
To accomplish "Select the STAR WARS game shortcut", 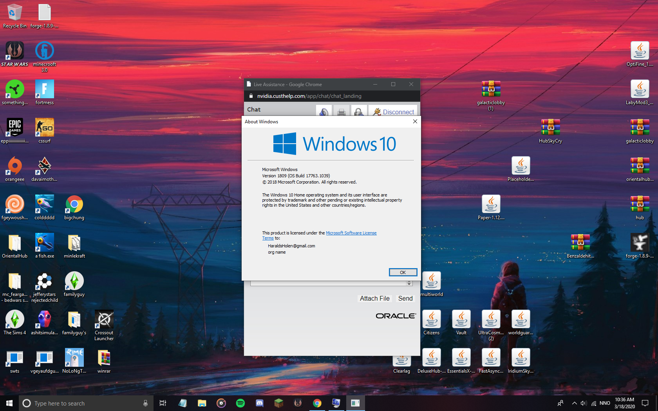I will (x=14, y=54).
